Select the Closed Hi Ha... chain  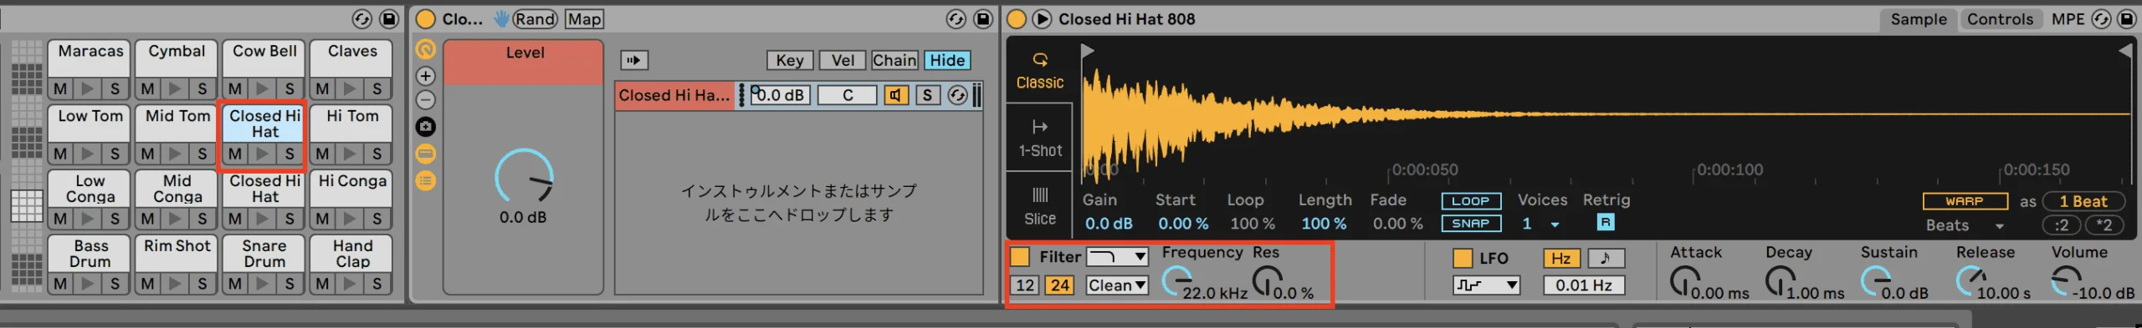(674, 95)
